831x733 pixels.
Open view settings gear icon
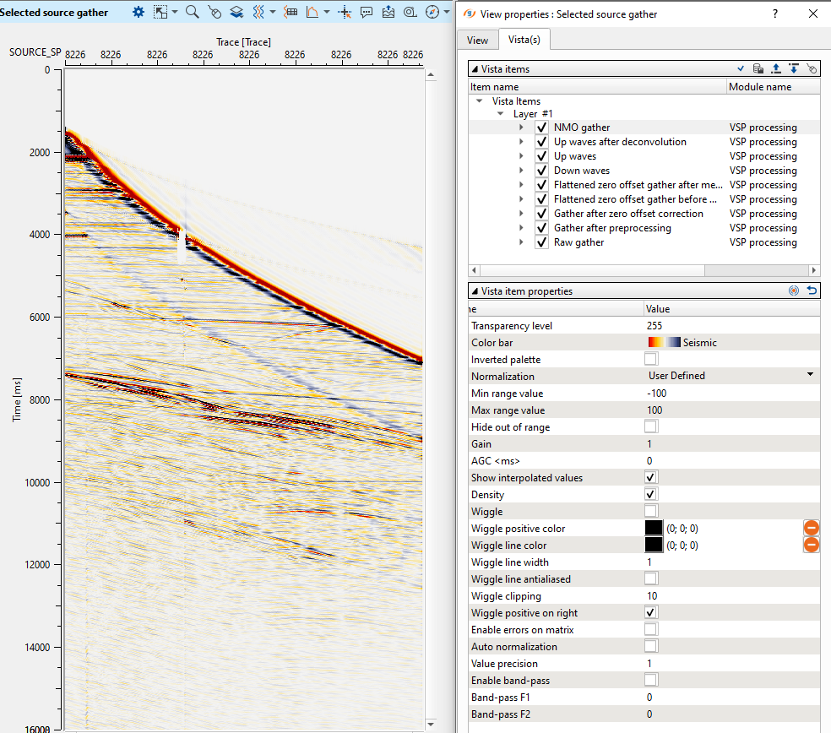pos(138,12)
